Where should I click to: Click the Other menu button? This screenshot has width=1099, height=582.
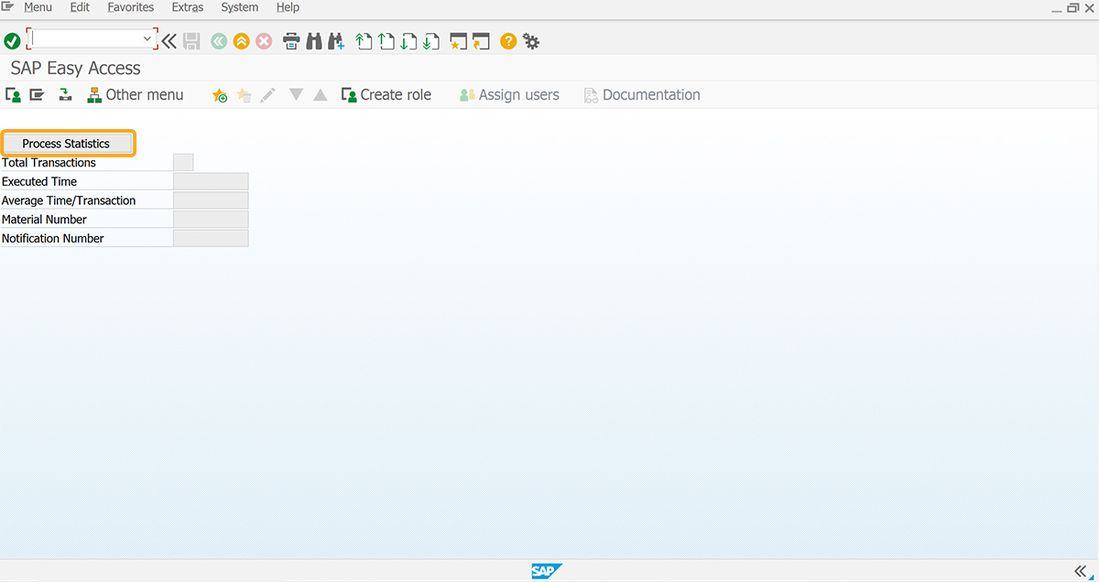135,94
